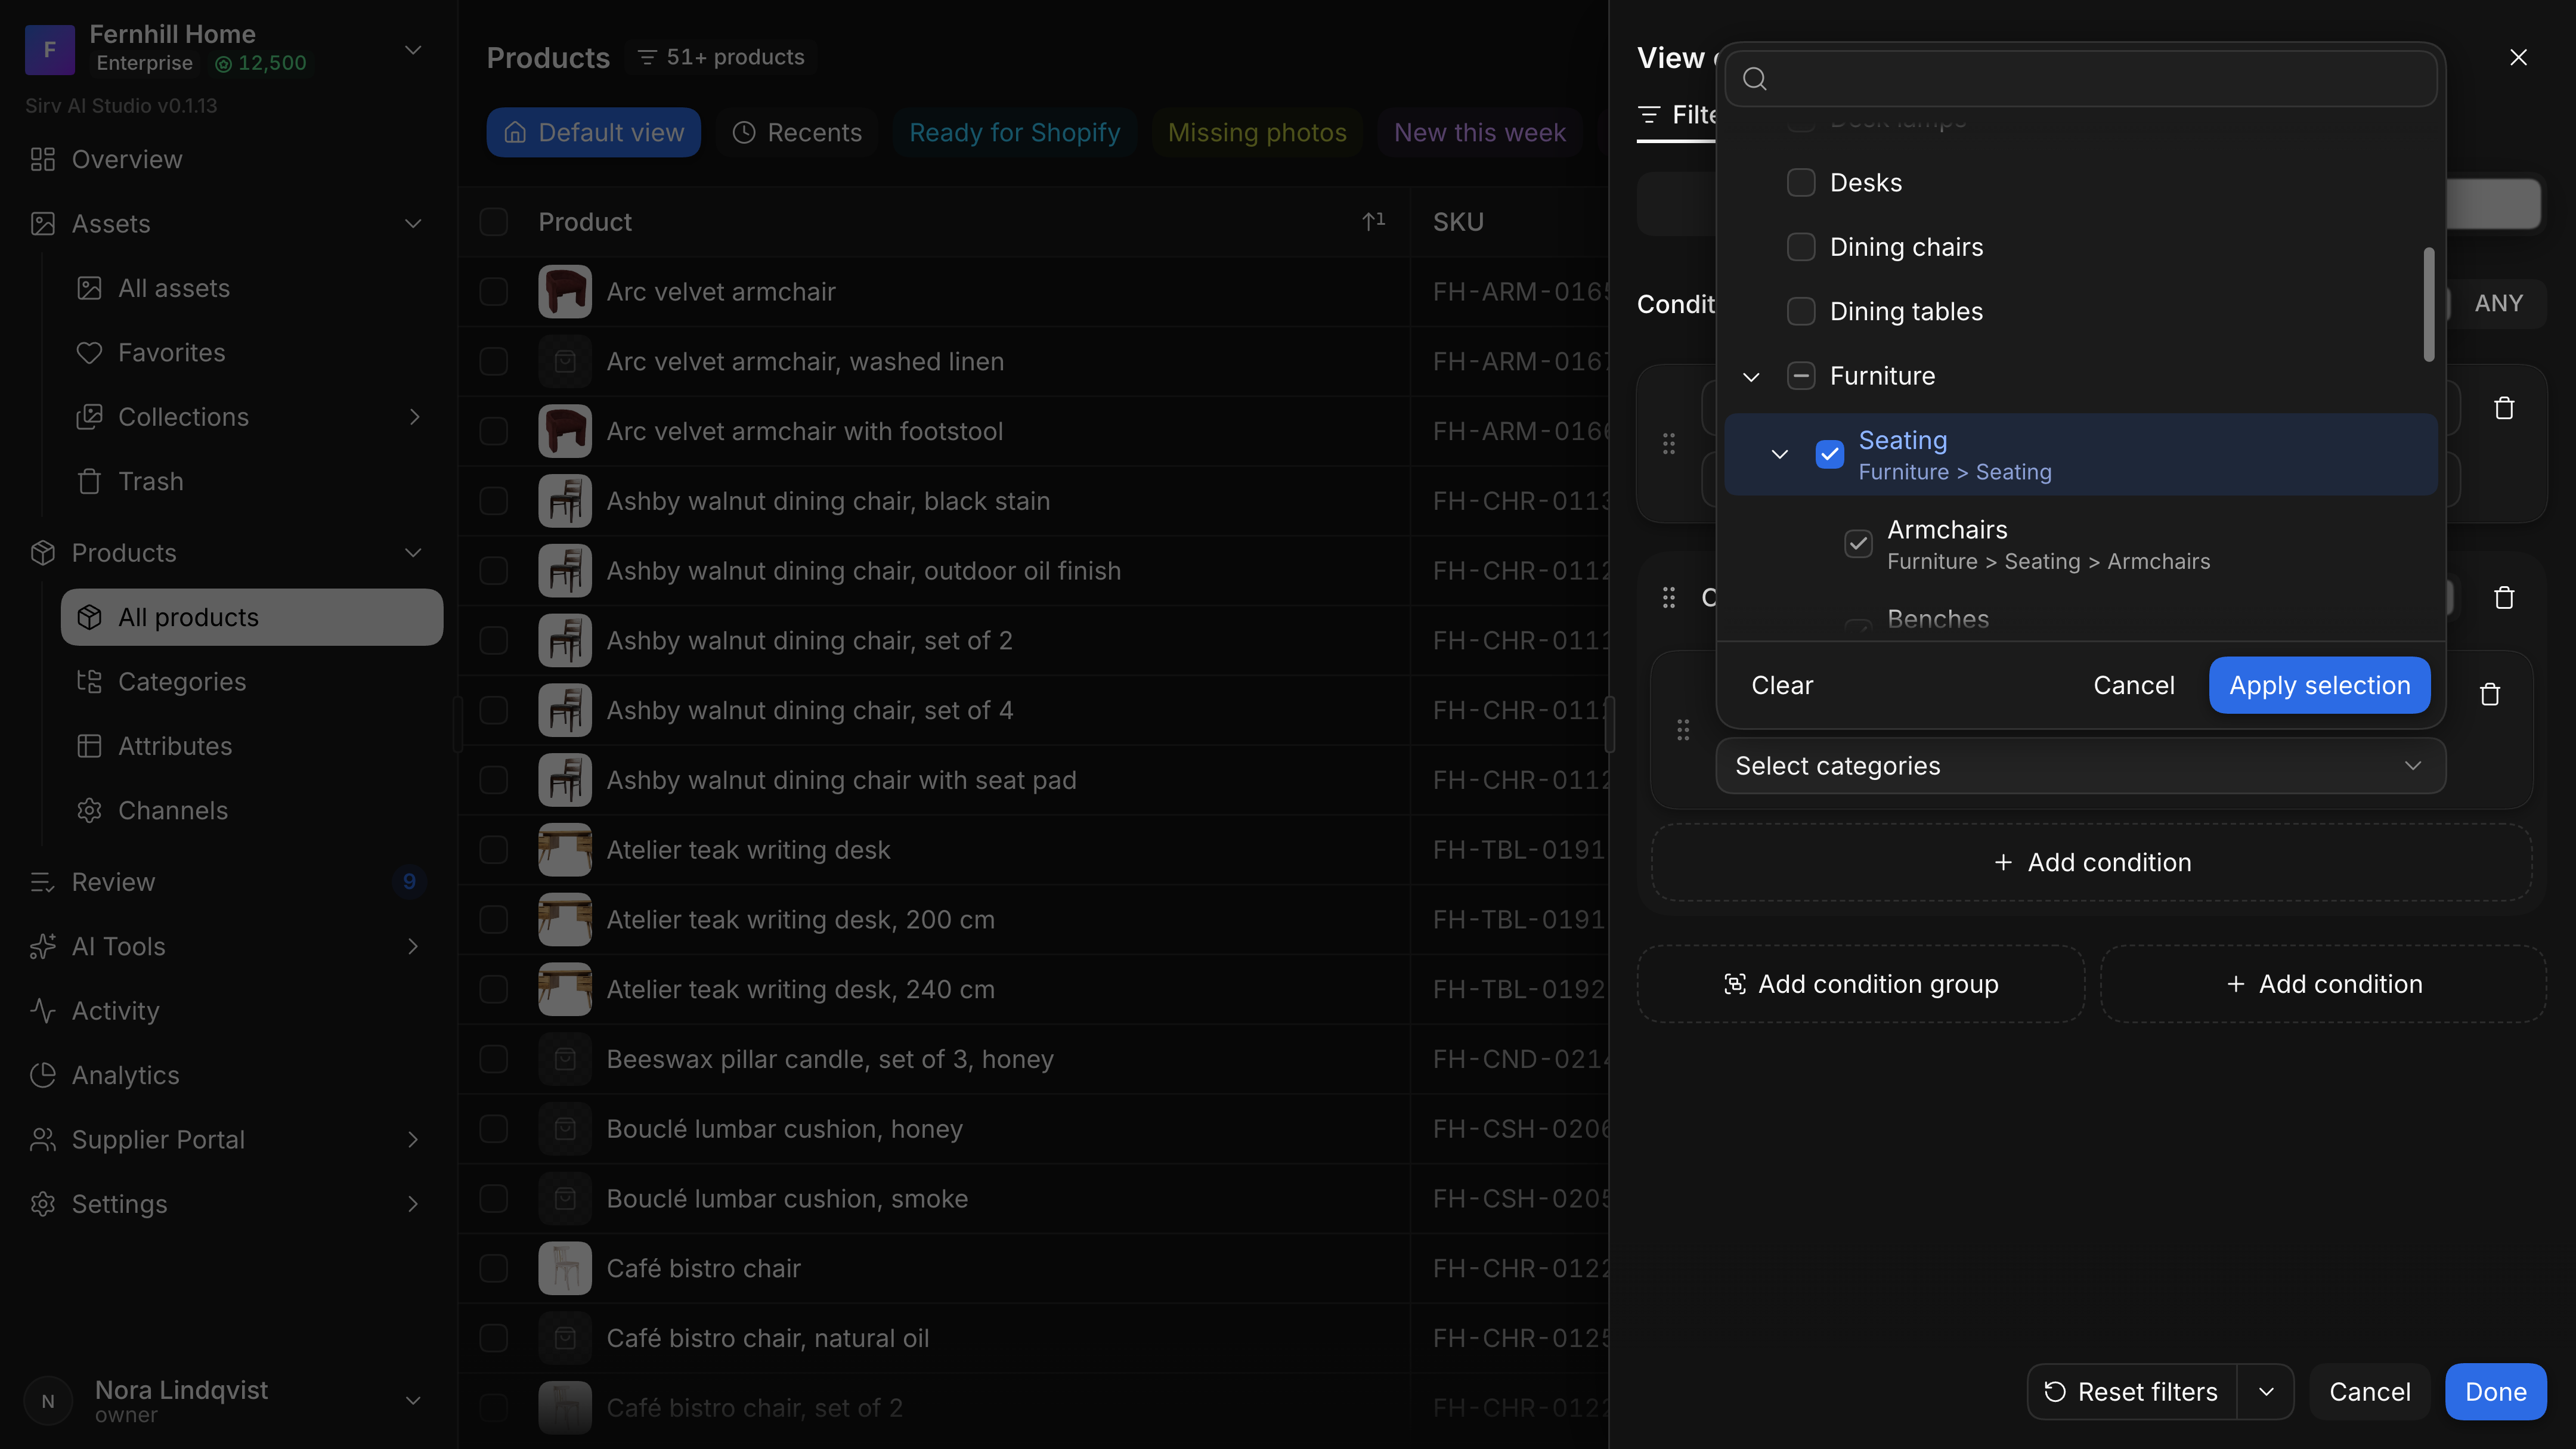Click Cancel in the category picker
Screen dimensions: 2576x1449
[x=2134, y=685]
